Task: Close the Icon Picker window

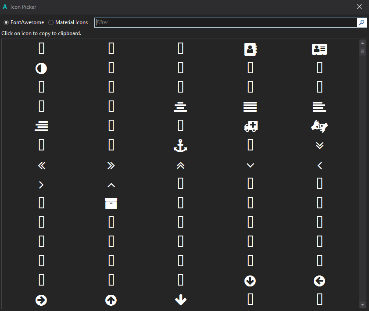Action: tap(359, 7)
